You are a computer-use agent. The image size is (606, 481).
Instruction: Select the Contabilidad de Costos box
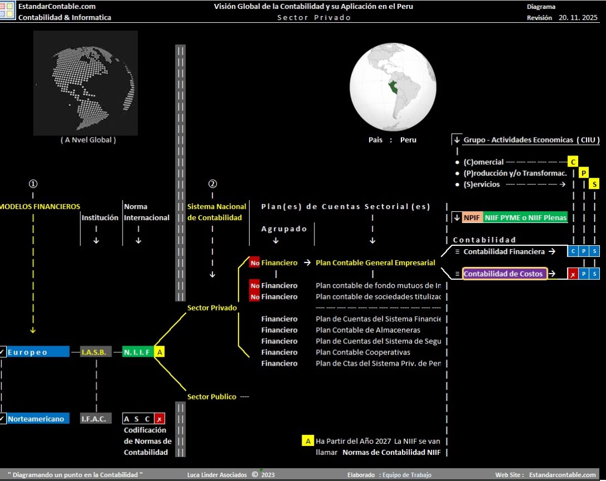click(x=505, y=274)
